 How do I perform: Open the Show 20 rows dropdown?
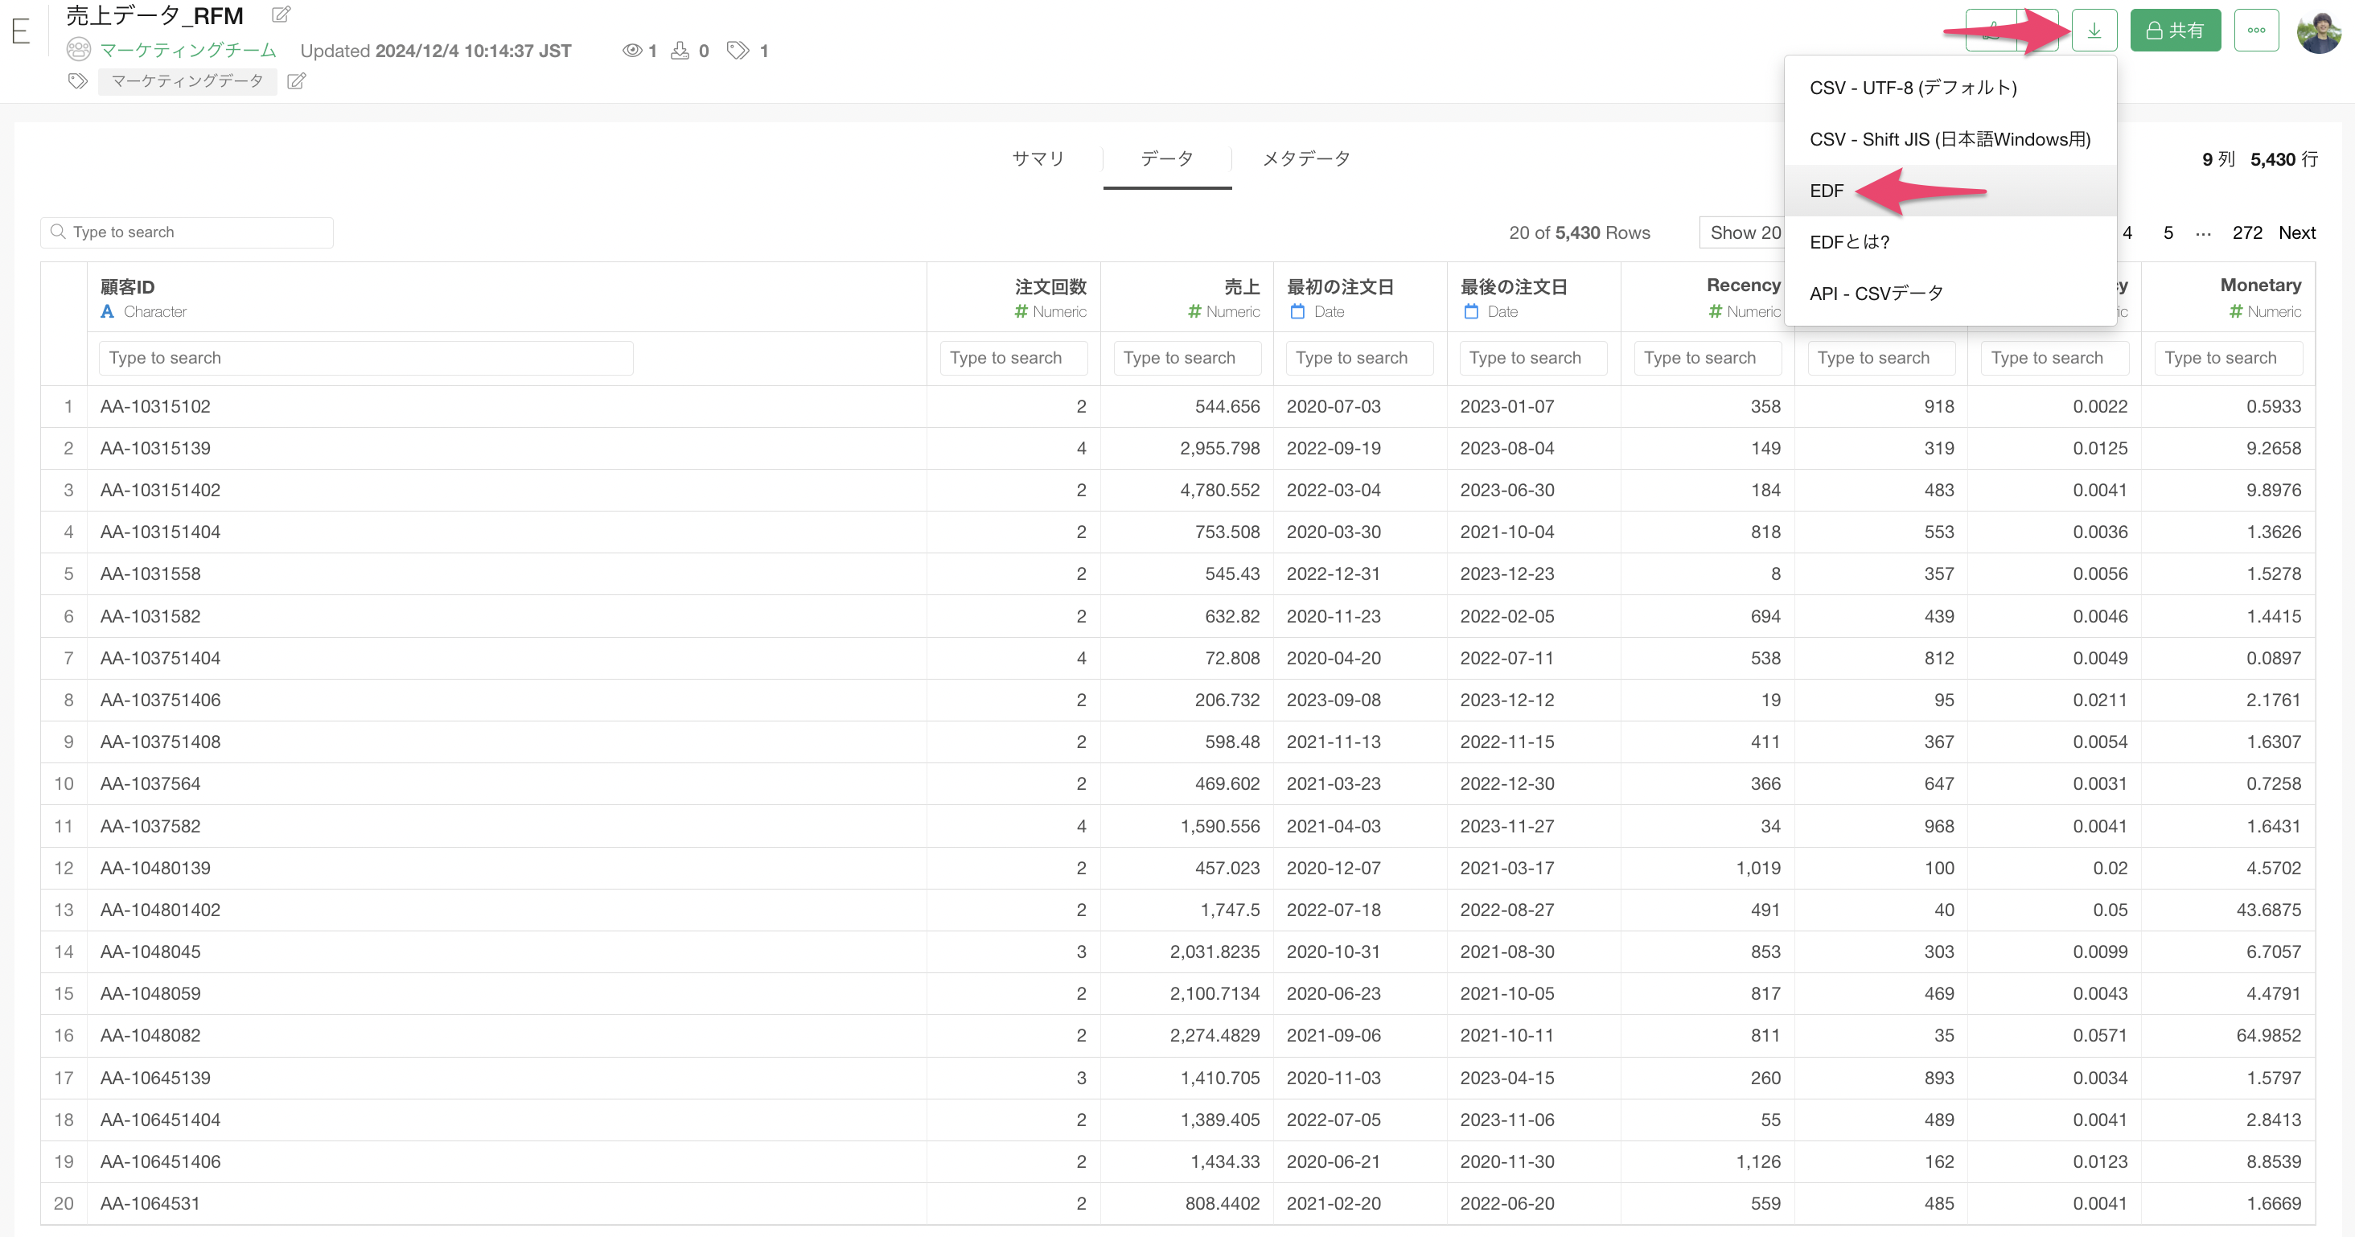point(1742,232)
